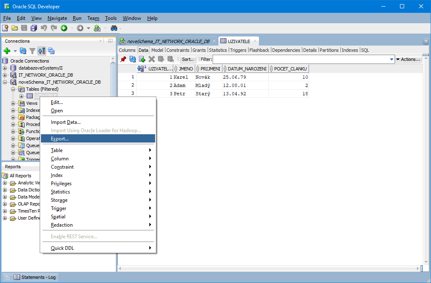
Task: Click the Open folder icon in main toolbar
Action: (x=15, y=28)
